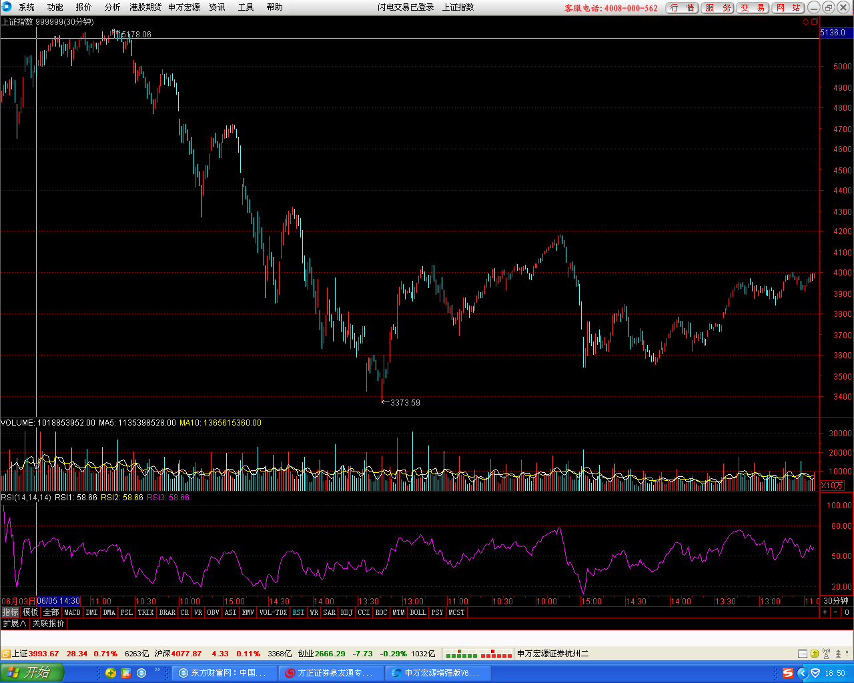Open the 系统 menu
854x683 pixels.
click(x=27, y=7)
